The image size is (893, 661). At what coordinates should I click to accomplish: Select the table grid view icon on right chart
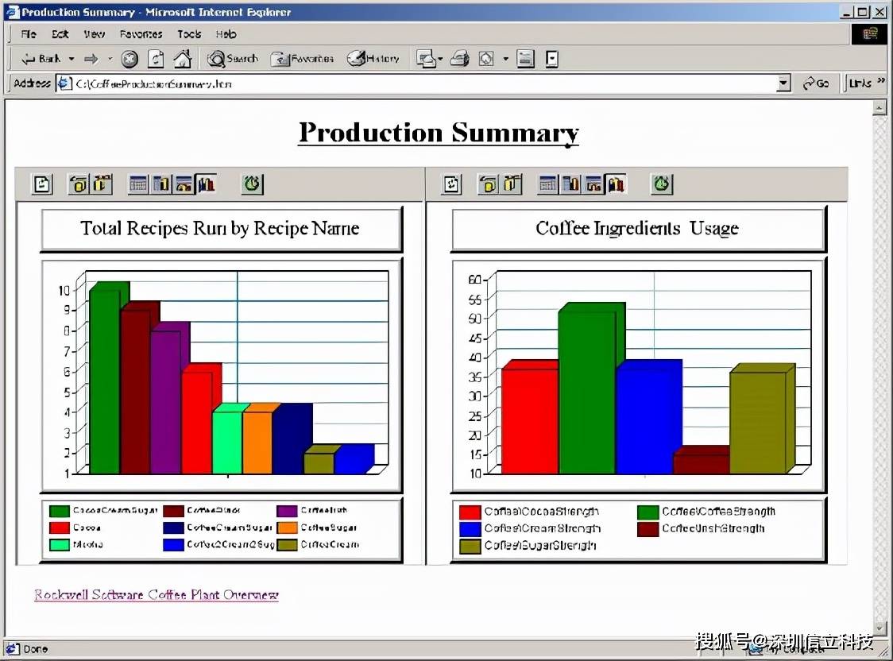[548, 184]
